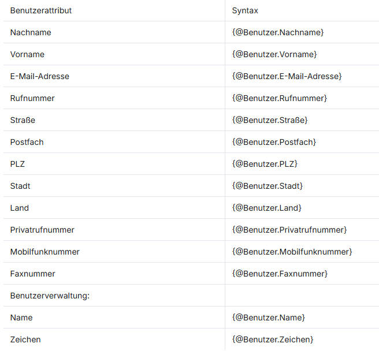Select the Vorname attribute cell
The height and width of the screenshot is (351, 379).
[x=27, y=54]
